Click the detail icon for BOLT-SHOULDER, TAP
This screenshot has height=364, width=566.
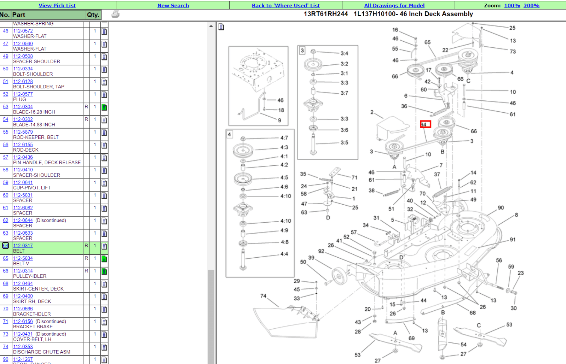104,82
